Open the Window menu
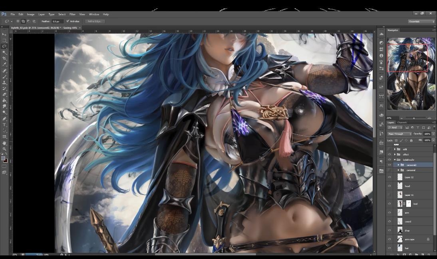Screen dimensions: 437x259 pos(94,14)
